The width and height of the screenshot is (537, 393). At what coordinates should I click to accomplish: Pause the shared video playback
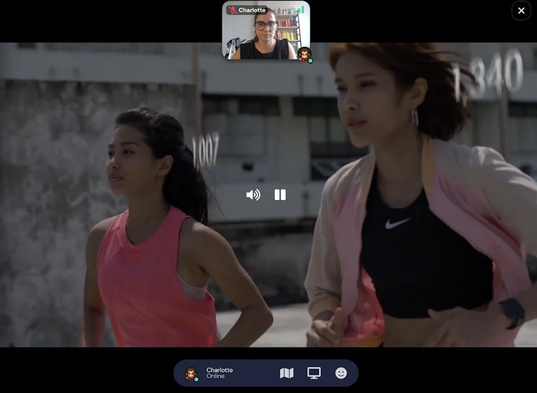280,195
